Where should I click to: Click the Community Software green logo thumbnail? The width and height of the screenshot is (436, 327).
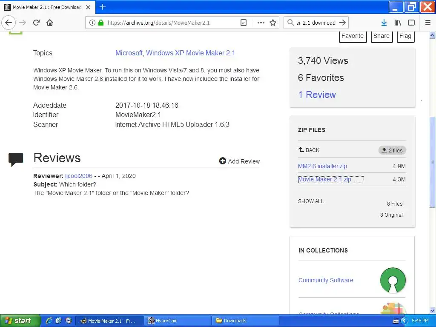pyautogui.click(x=393, y=280)
